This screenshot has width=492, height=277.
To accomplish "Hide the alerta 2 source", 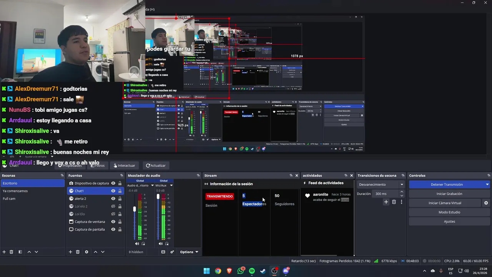I will (113, 199).
